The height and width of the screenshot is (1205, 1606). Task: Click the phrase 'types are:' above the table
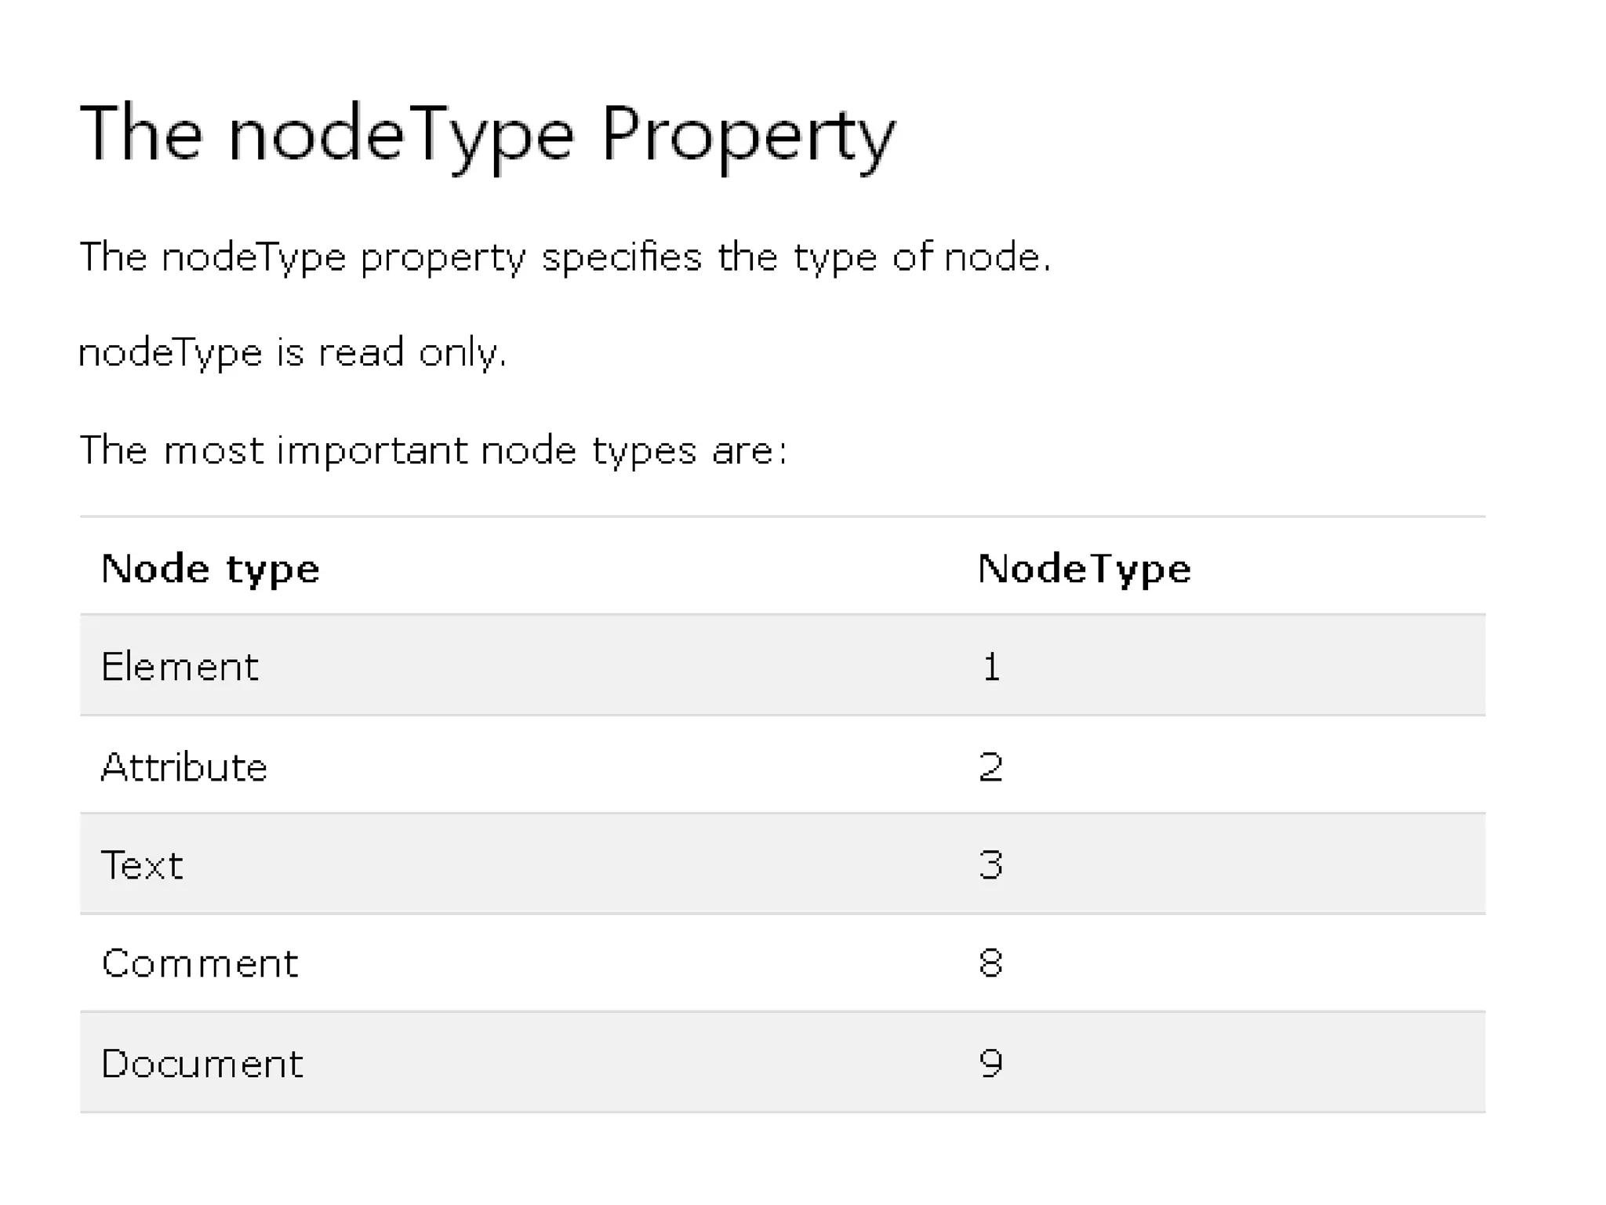(689, 450)
